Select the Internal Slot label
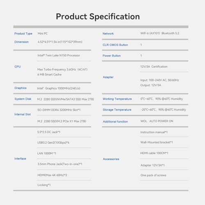 coord(23,114)
